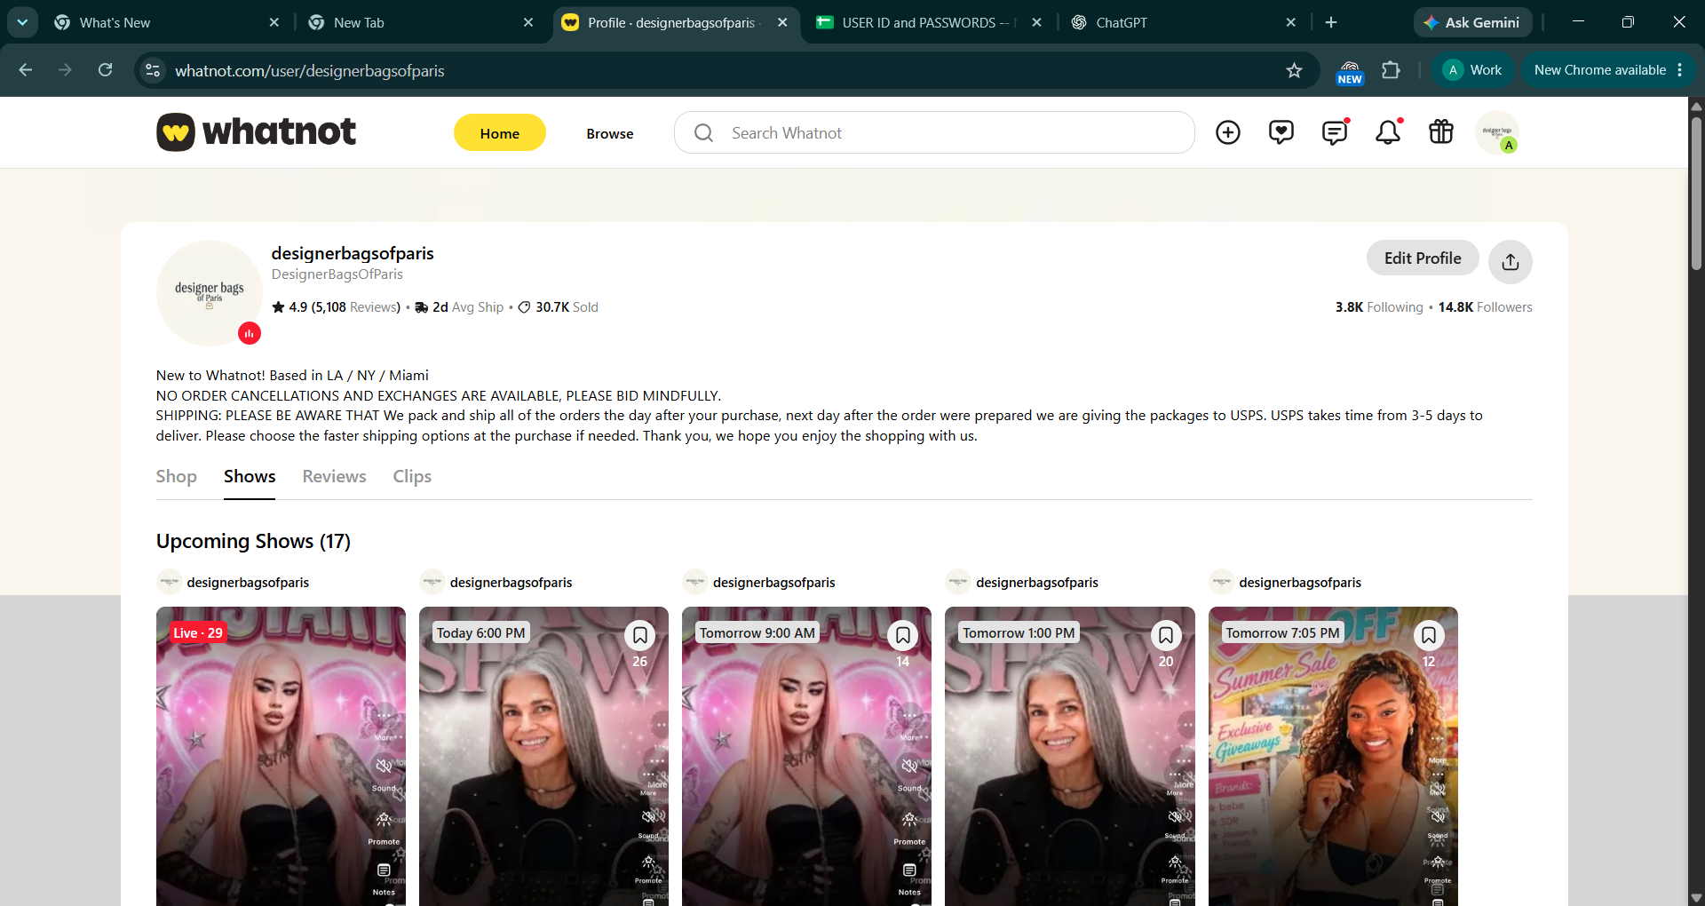This screenshot has height=906, width=1705.
Task: Open the Live 29 show thumbnail
Action: click(x=281, y=755)
